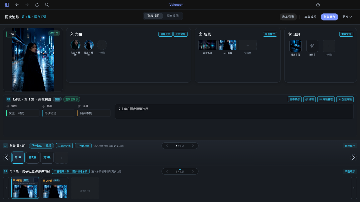This screenshot has height=202, width=360.
Task: Click 调整顺序 in the 分镜 row
Action: coord(350,171)
